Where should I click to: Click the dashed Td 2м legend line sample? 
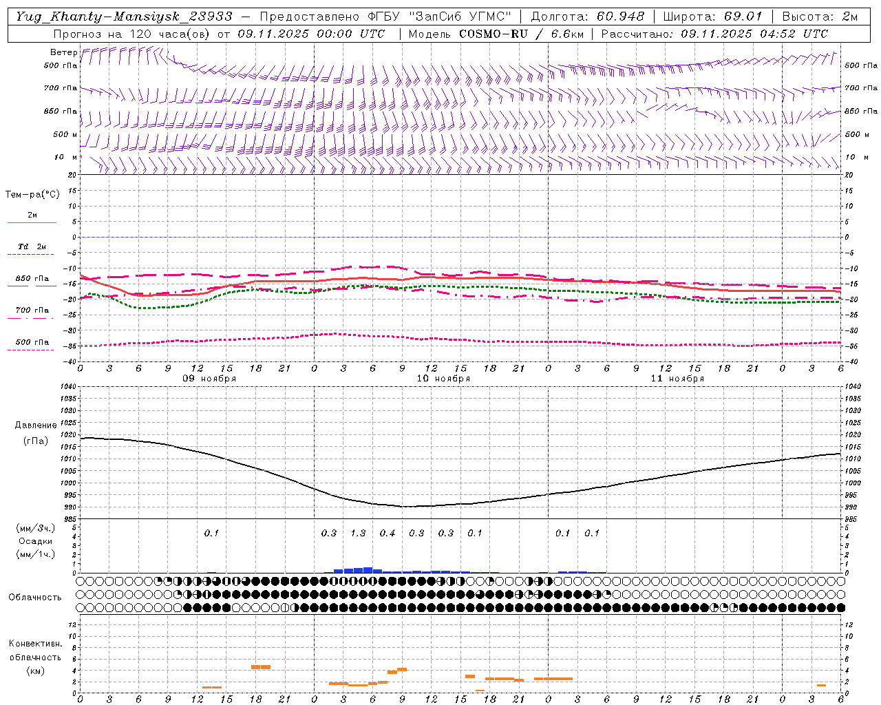30,255
